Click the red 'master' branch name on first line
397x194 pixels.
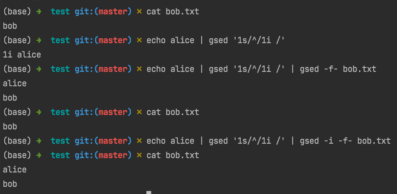point(113,12)
